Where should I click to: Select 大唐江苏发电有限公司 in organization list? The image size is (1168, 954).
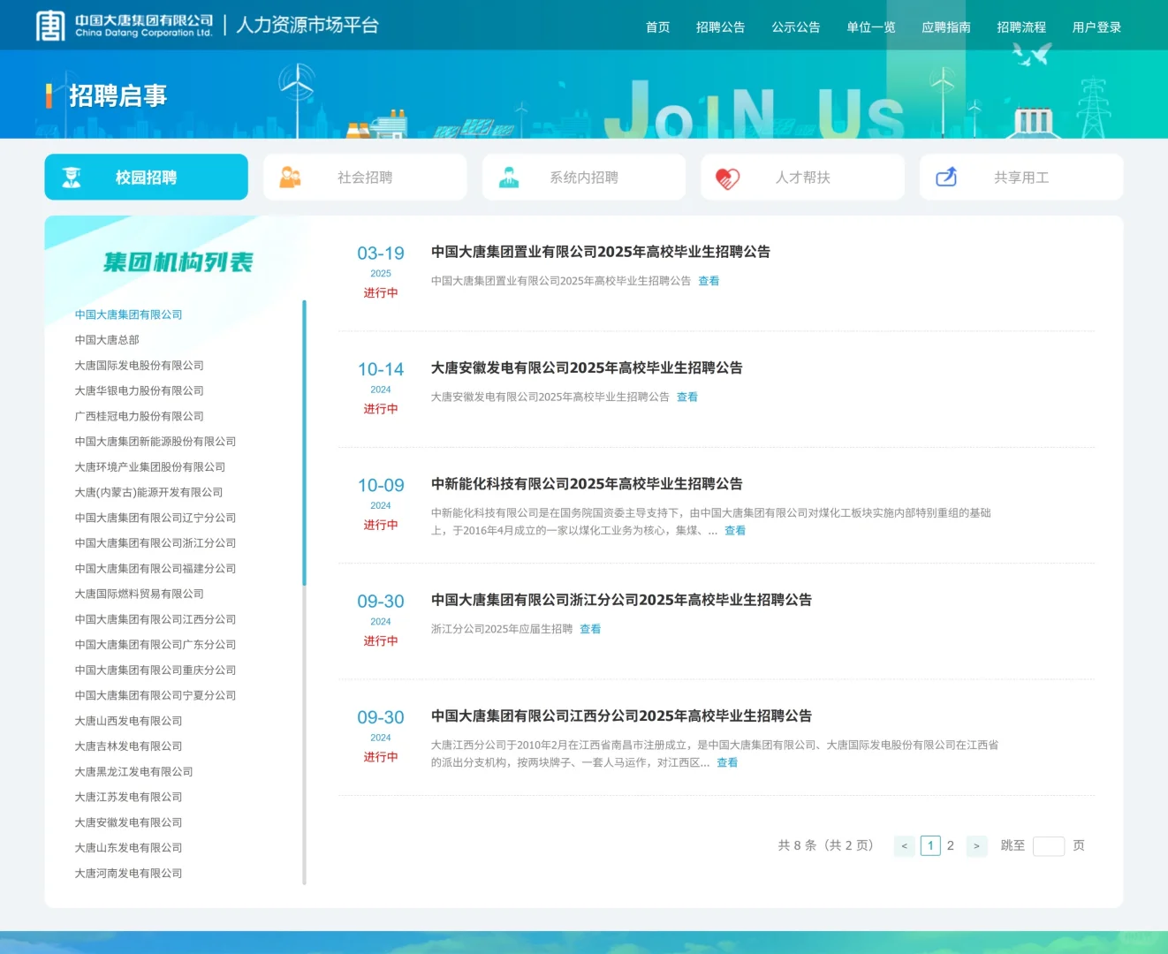(129, 798)
